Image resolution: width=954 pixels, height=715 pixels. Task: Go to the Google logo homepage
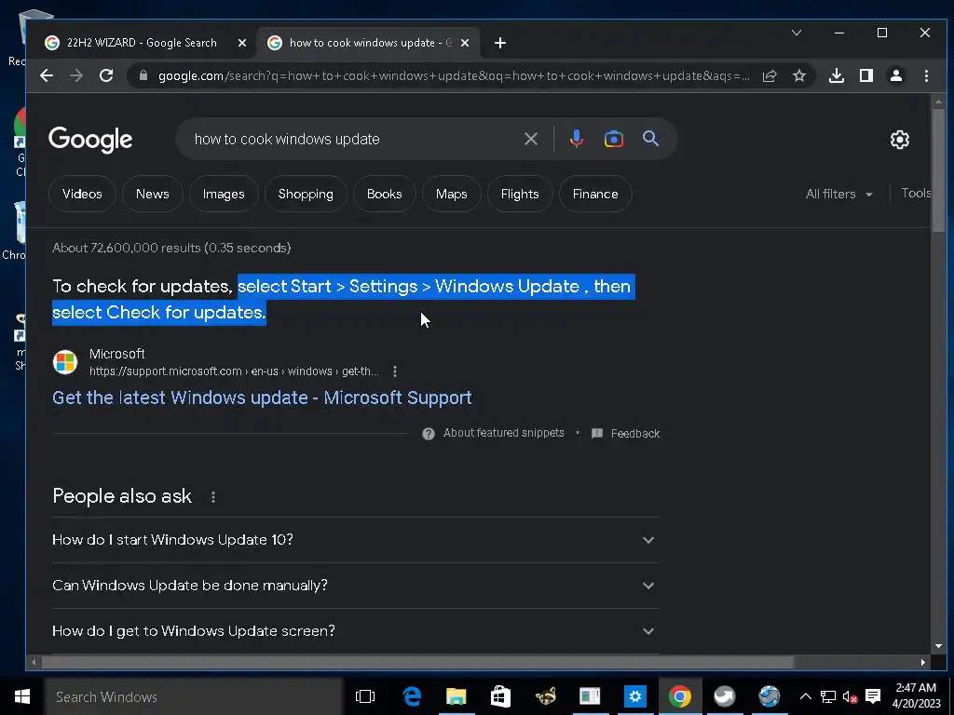click(x=90, y=140)
